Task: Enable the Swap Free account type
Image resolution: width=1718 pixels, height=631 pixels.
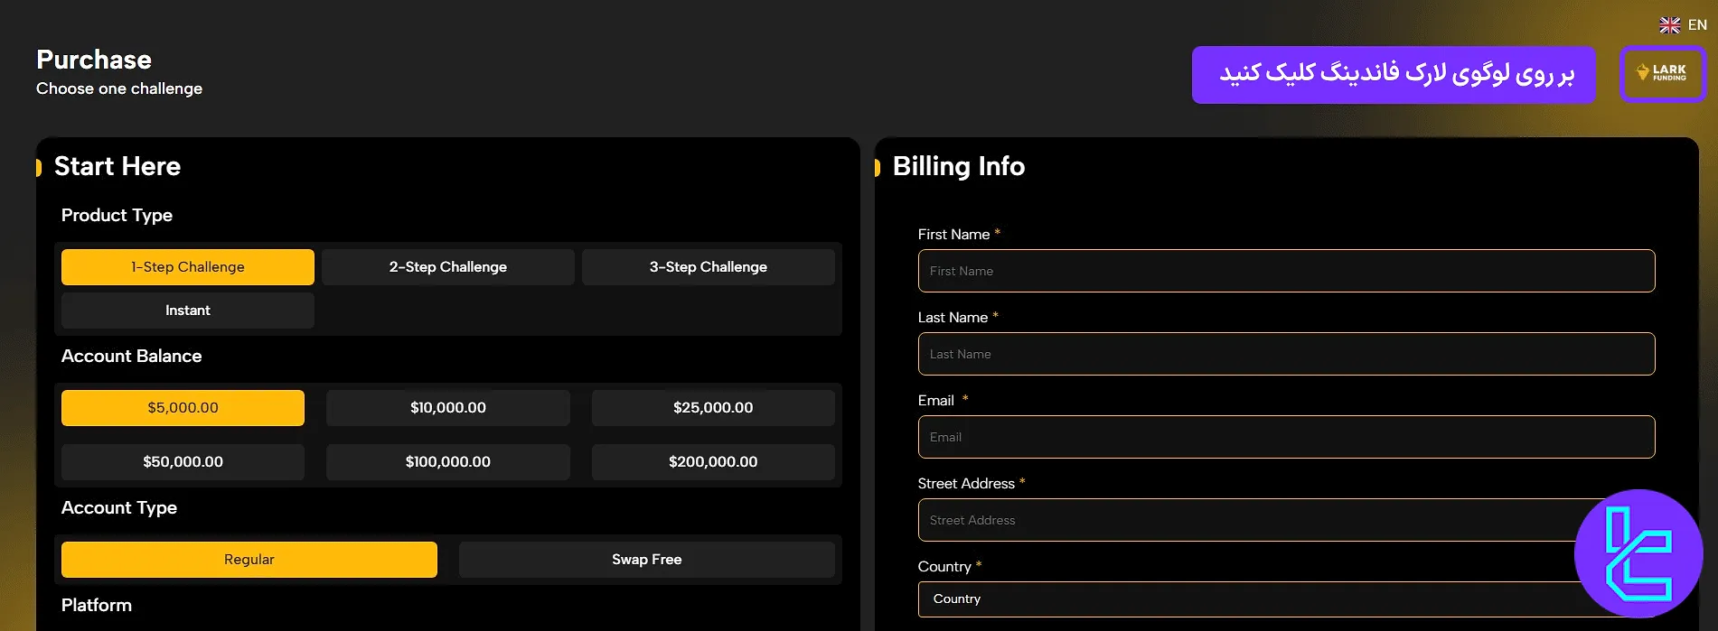Action: (x=646, y=560)
